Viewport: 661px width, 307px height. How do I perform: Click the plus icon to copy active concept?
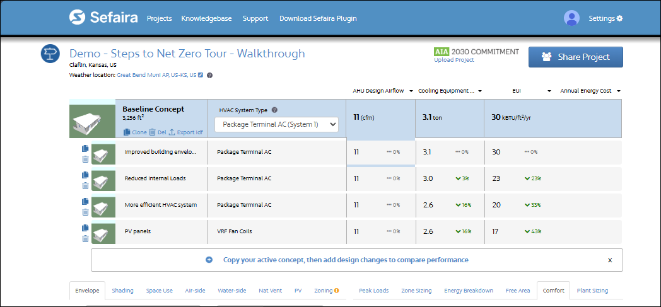209,260
